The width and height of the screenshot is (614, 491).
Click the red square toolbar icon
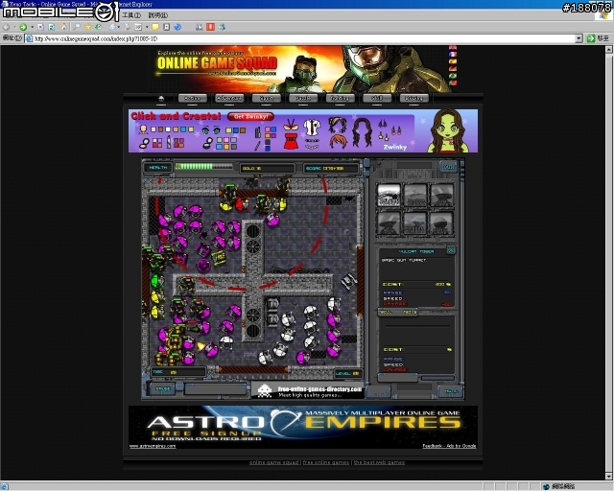[211, 27]
